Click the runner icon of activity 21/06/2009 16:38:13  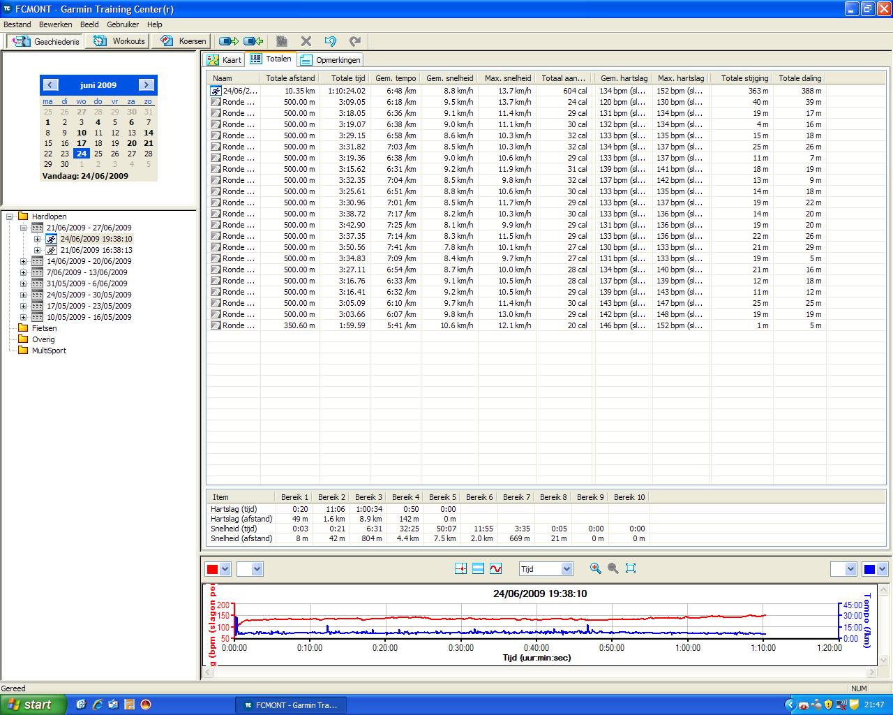coord(52,250)
